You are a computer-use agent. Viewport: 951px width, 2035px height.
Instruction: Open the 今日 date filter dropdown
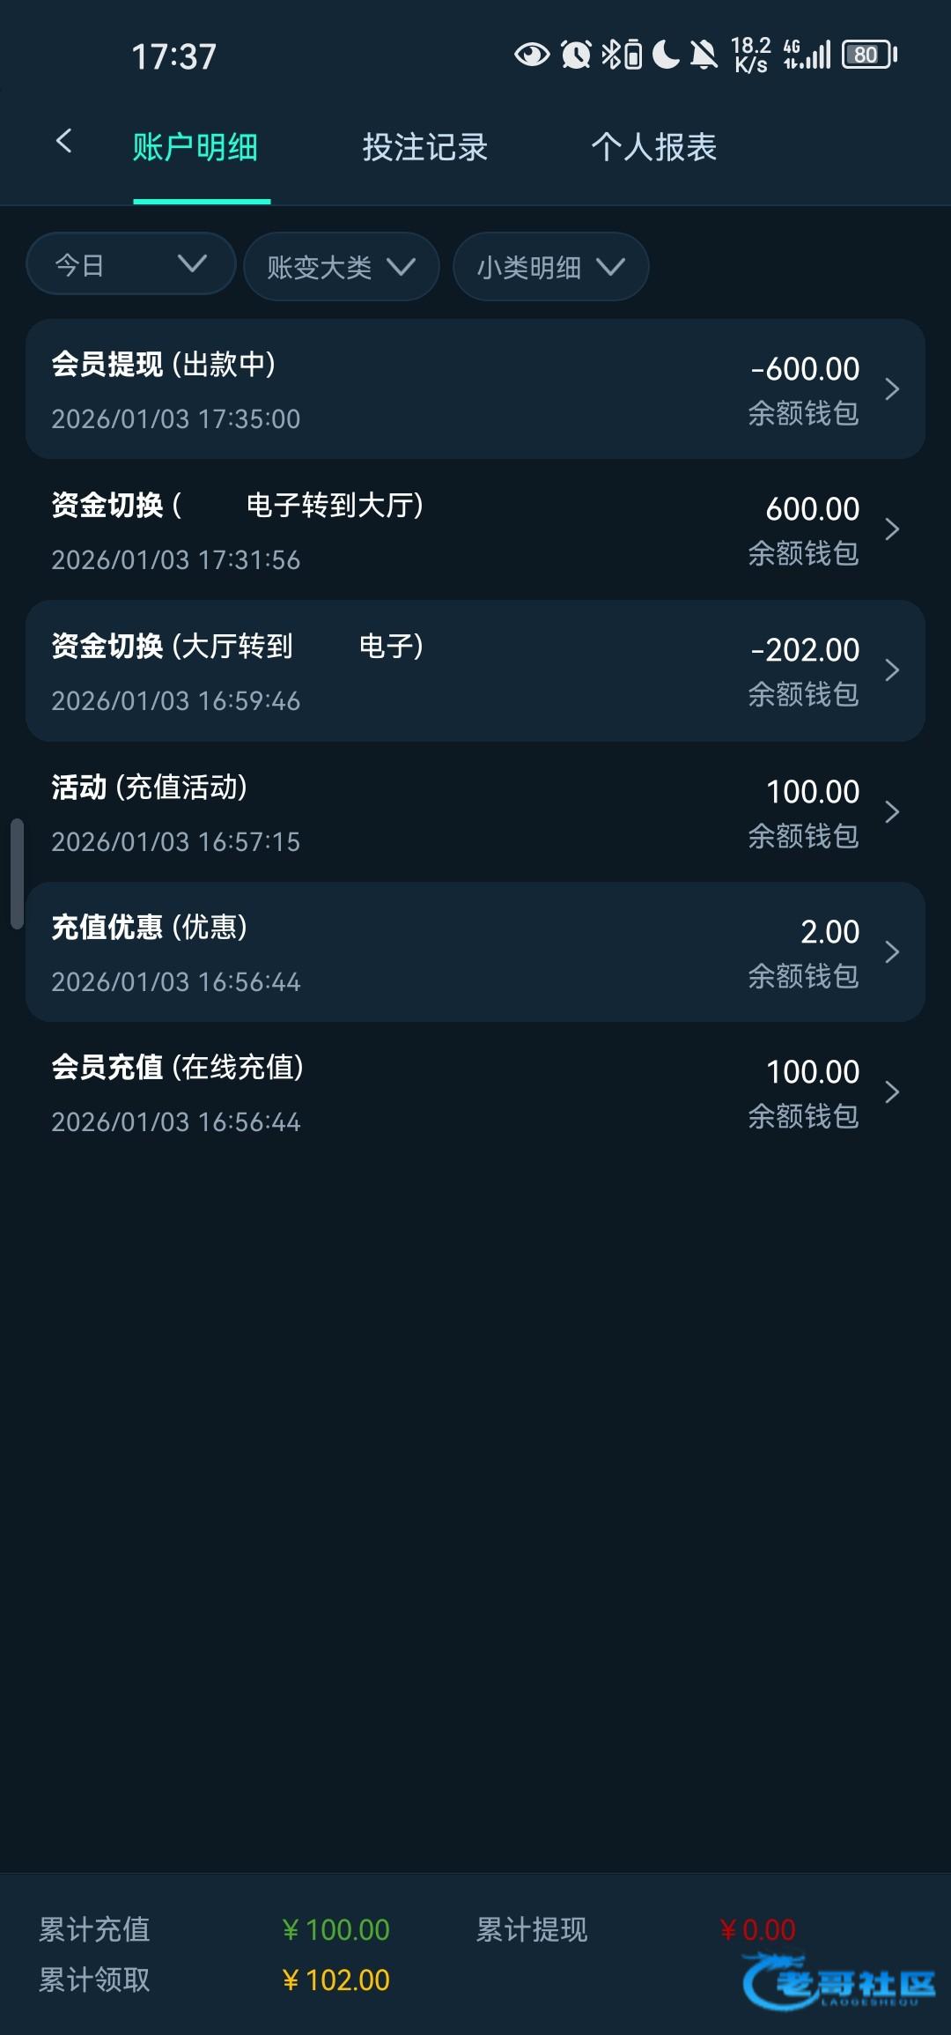pyautogui.click(x=130, y=264)
